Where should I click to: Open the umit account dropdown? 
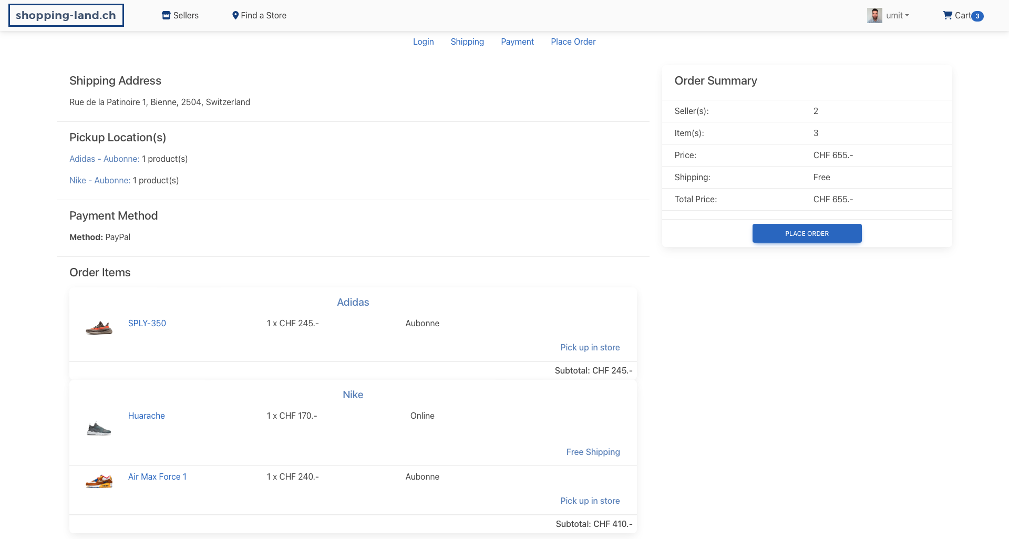[898, 15]
